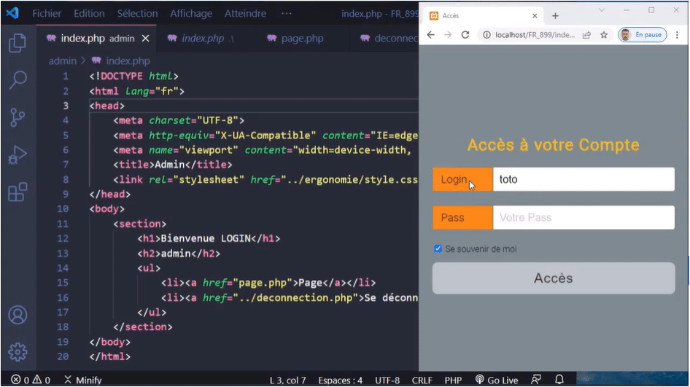Open the Search view icon
The image size is (690, 387).
(18, 79)
